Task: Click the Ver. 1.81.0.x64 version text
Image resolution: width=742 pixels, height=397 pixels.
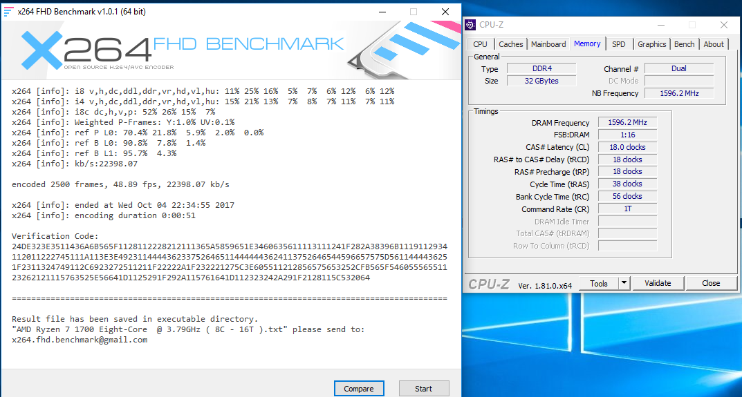Action: (x=545, y=285)
